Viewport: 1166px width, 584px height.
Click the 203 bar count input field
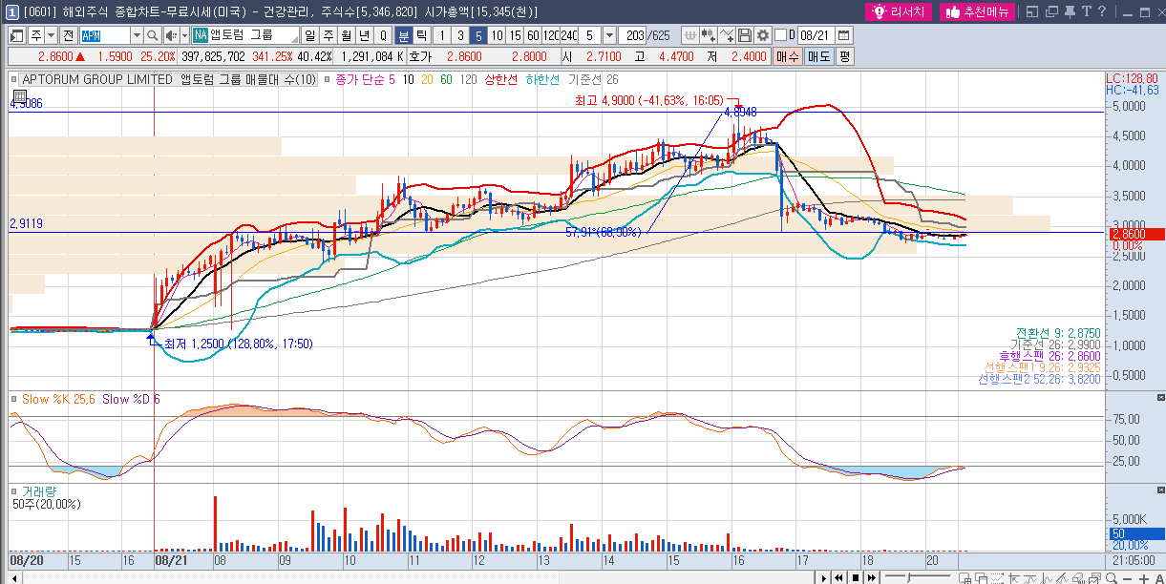tap(632, 35)
